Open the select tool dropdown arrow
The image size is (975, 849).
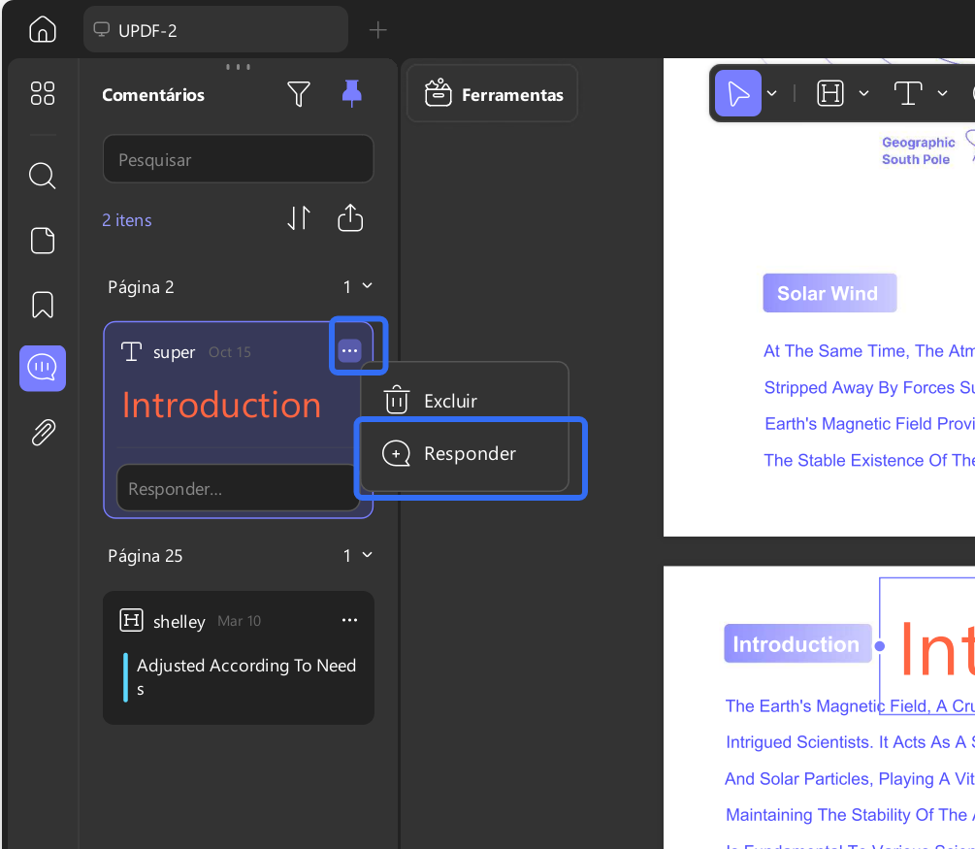(x=772, y=94)
